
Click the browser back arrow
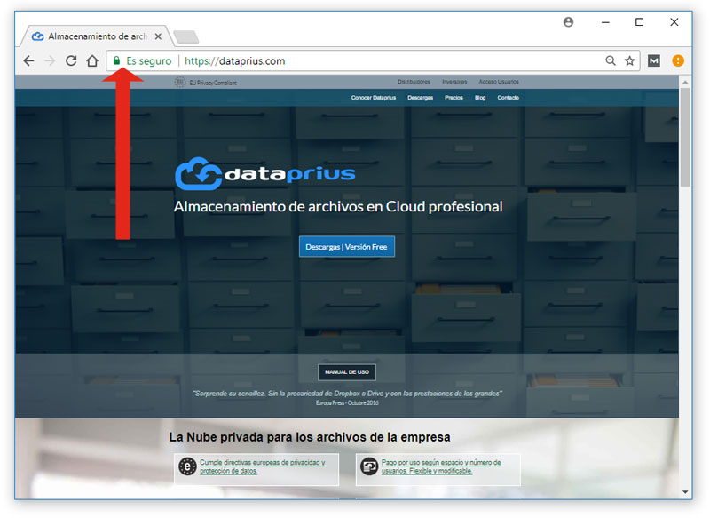[29, 60]
